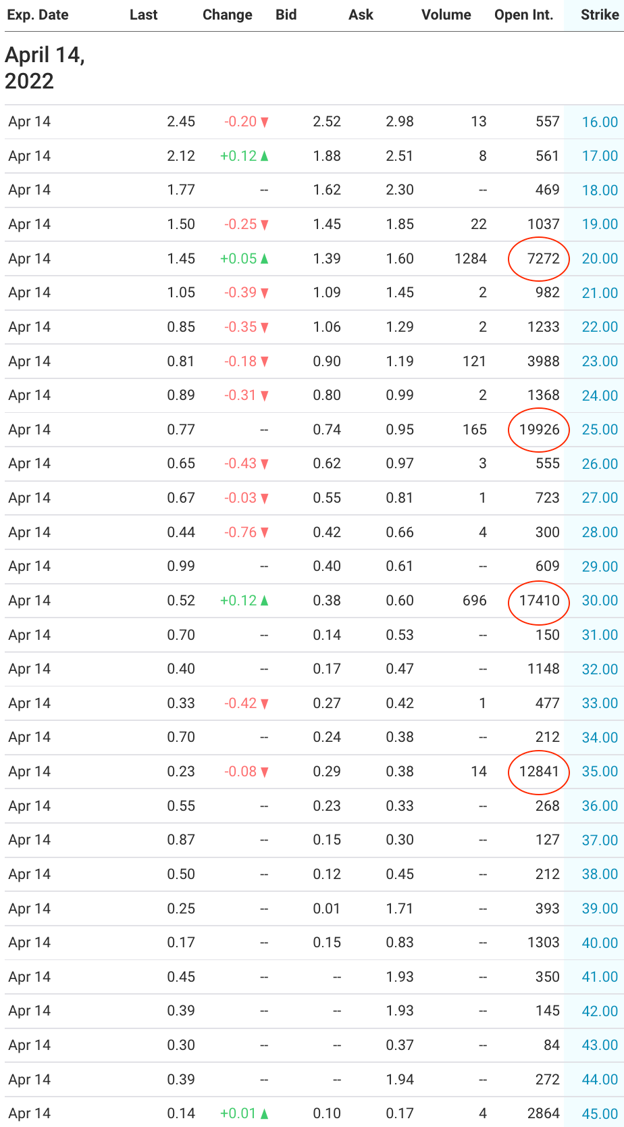The width and height of the screenshot is (624, 1127).
Task: Select open interest value 2864
Action: coord(543,1113)
